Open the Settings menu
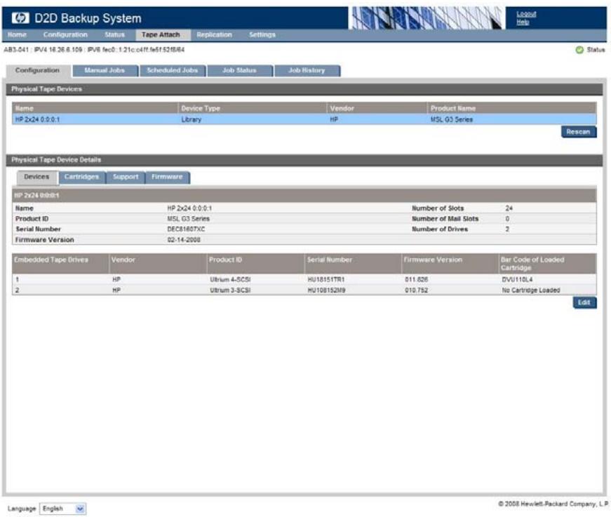This screenshot has width=611, height=517. point(262,34)
